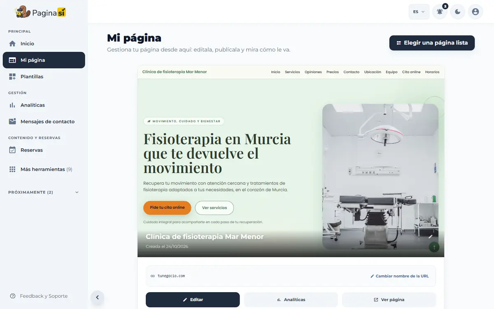494x309 pixels.
Task: Click the tunegocio.com URL text
Action: click(171, 276)
